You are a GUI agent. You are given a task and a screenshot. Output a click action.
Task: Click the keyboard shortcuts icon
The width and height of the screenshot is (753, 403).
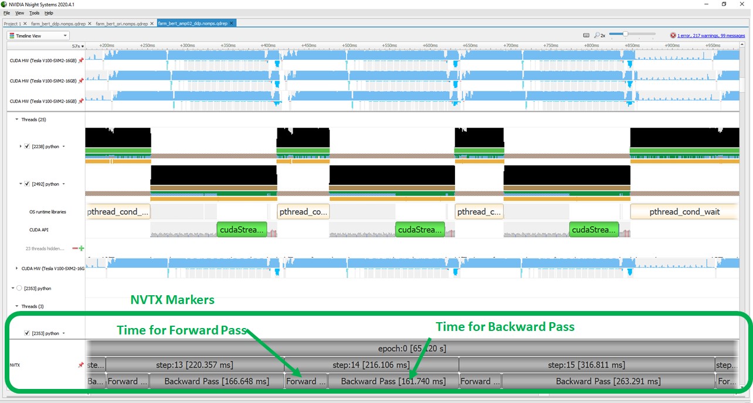click(x=586, y=35)
